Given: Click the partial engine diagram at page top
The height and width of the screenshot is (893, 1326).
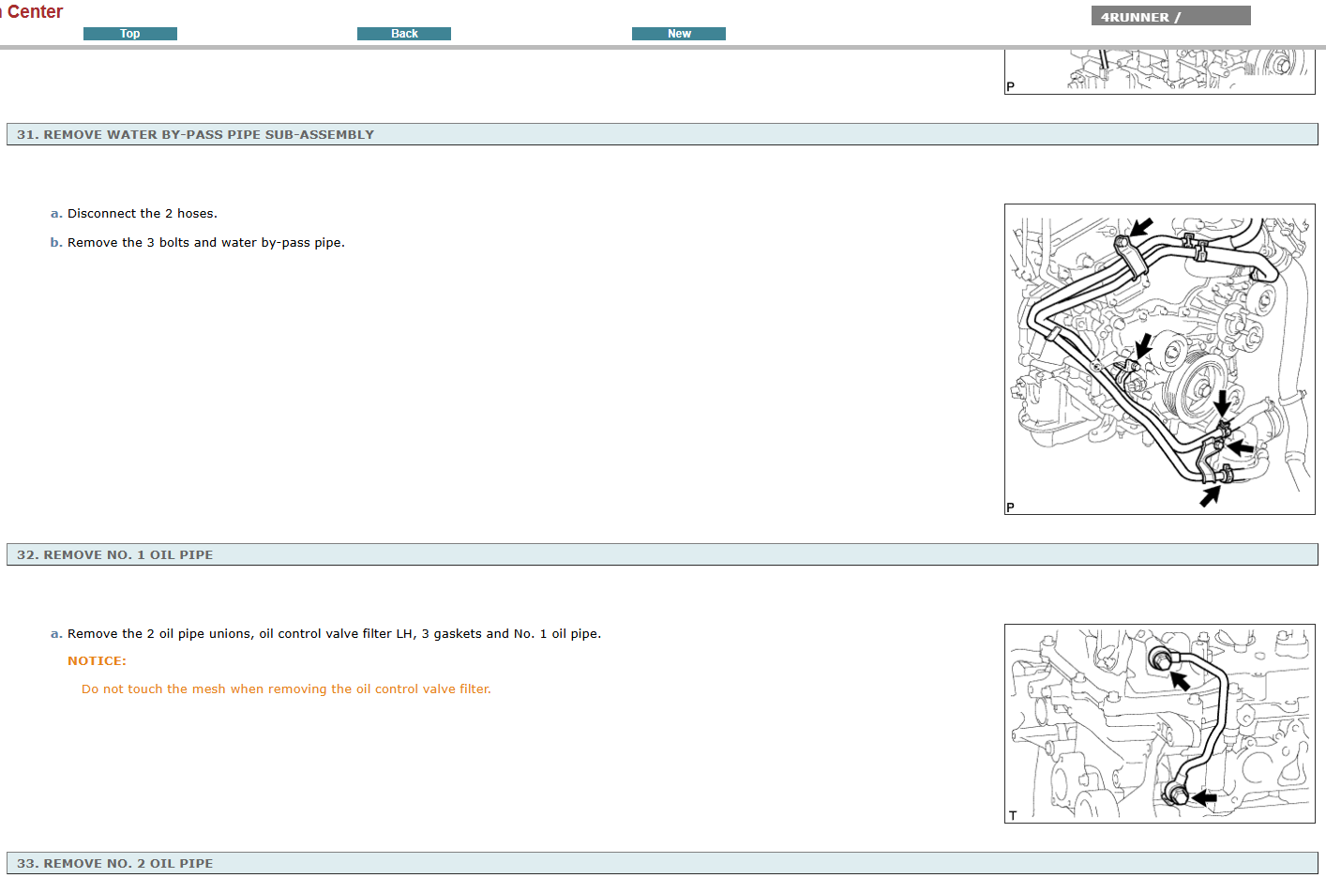Looking at the screenshot, I should click(1159, 71).
